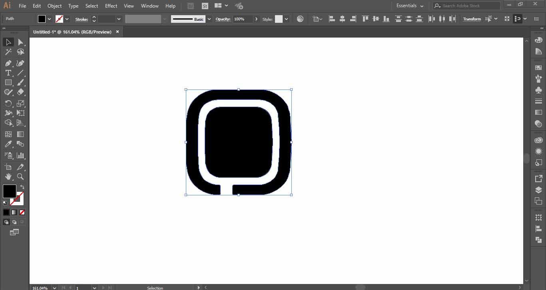546x290 pixels.
Task: Switch to Draw Behind mode
Action: pos(14,222)
